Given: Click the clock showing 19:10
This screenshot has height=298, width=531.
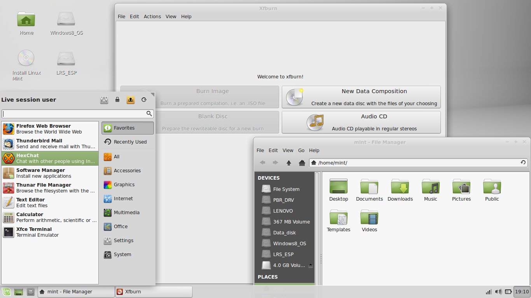Looking at the screenshot, I should click(522, 292).
